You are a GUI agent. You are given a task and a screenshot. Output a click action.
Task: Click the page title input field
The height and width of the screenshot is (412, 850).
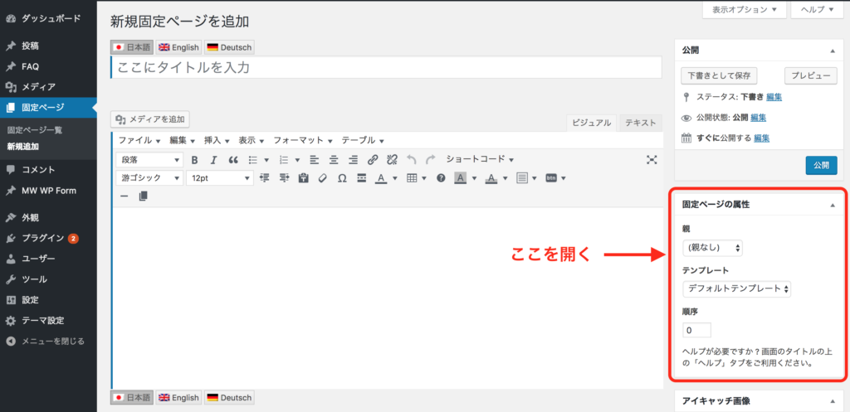click(x=386, y=67)
